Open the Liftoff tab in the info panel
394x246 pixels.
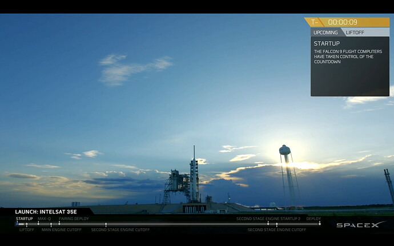click(x=355, y=33)
